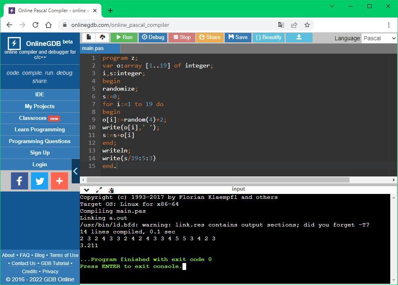Open GDB Tutorial link

point(55,263)
